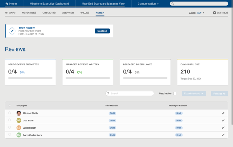Image resolution: width=233 pixels, height=147 pixels.
Task: Open Settings gear icon
Action: point(214,13)
